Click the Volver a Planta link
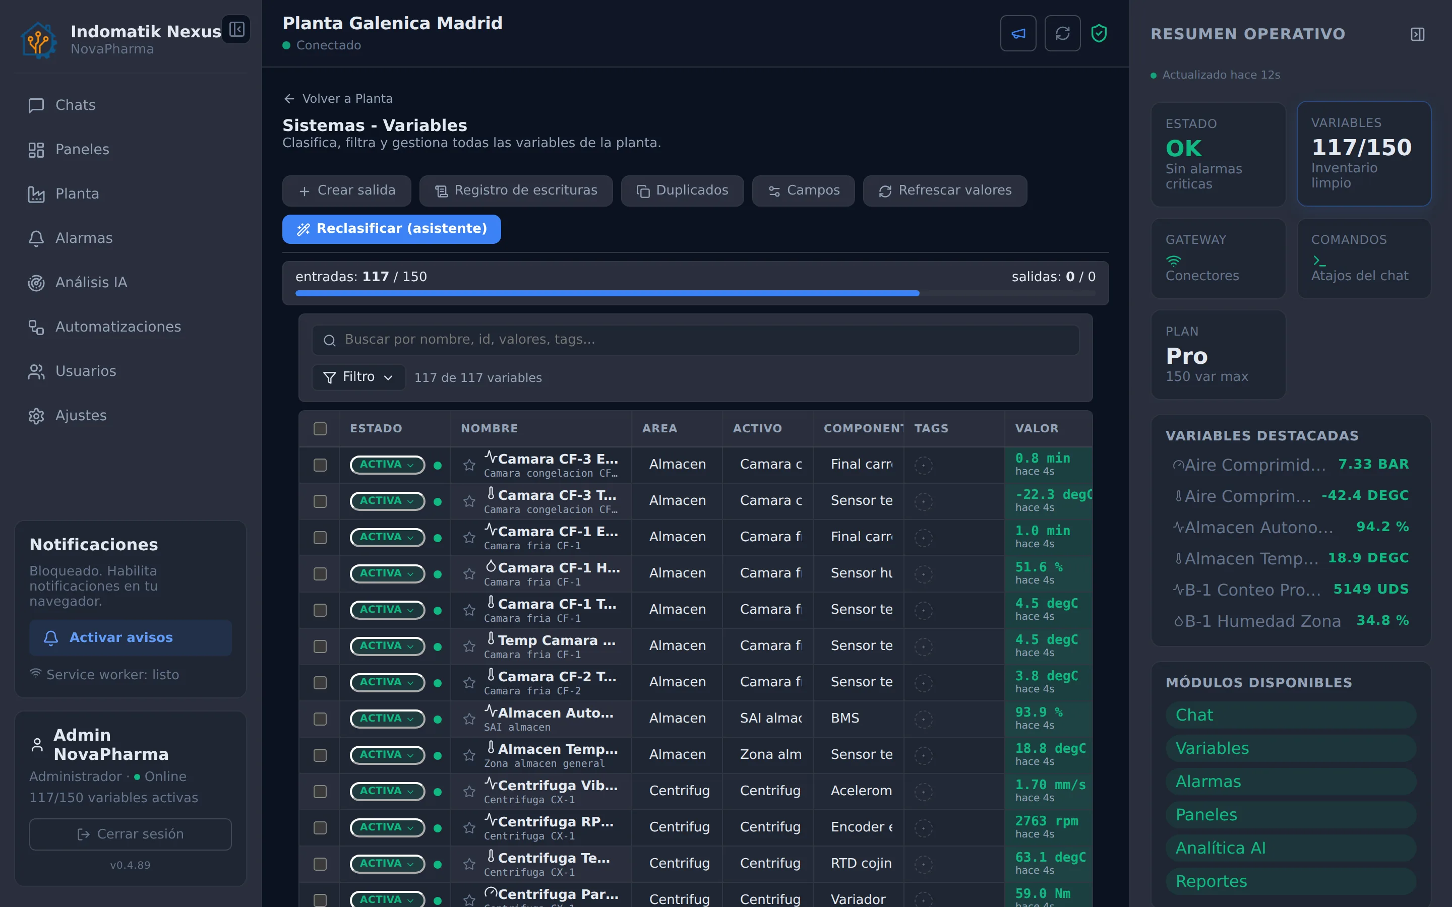Viewport: 1452px width, 907px height. coord(338,98)
